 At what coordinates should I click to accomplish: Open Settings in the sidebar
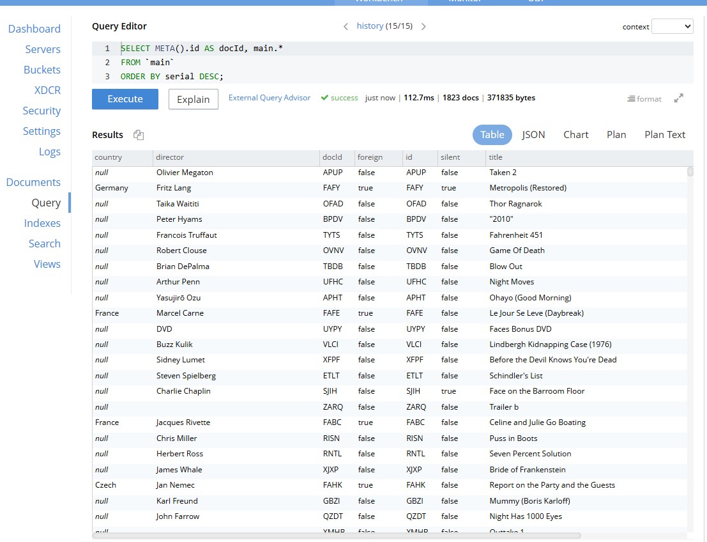coord(42,131)
